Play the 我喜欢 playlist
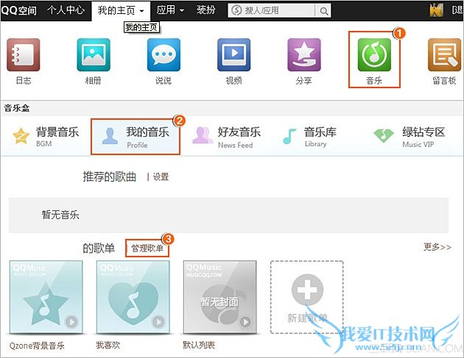Viewport: 464px width, 358px height. click(158, 322)
